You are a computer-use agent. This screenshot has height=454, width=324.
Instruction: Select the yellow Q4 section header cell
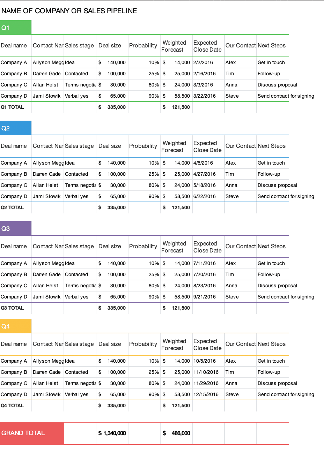16,326
